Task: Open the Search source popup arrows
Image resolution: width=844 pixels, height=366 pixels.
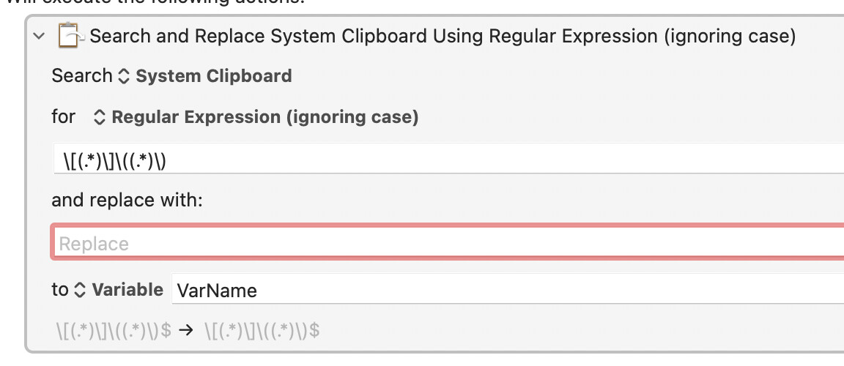Action: 124,76
